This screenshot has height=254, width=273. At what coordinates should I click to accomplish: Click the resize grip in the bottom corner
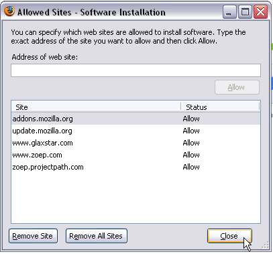pos(266,245)
